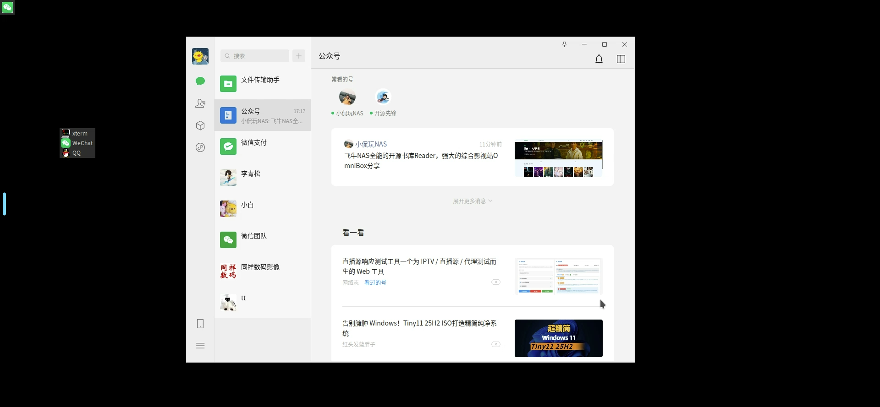Image resolution: width=880 pixels, height=407 pixels.
Task: Open the hamburger settings menu
Action: [x=200, y=346]
